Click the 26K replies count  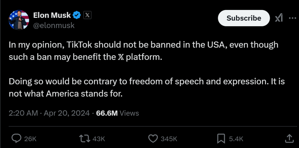coord(30,139)
